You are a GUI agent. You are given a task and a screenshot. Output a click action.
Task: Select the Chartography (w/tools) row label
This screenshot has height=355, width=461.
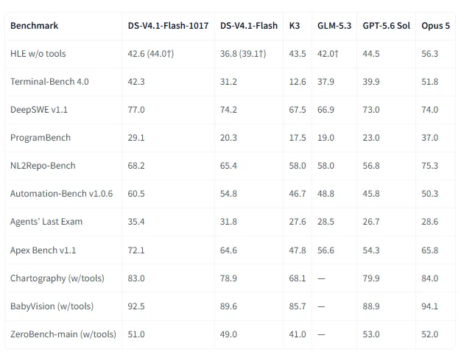pos(57,278)
